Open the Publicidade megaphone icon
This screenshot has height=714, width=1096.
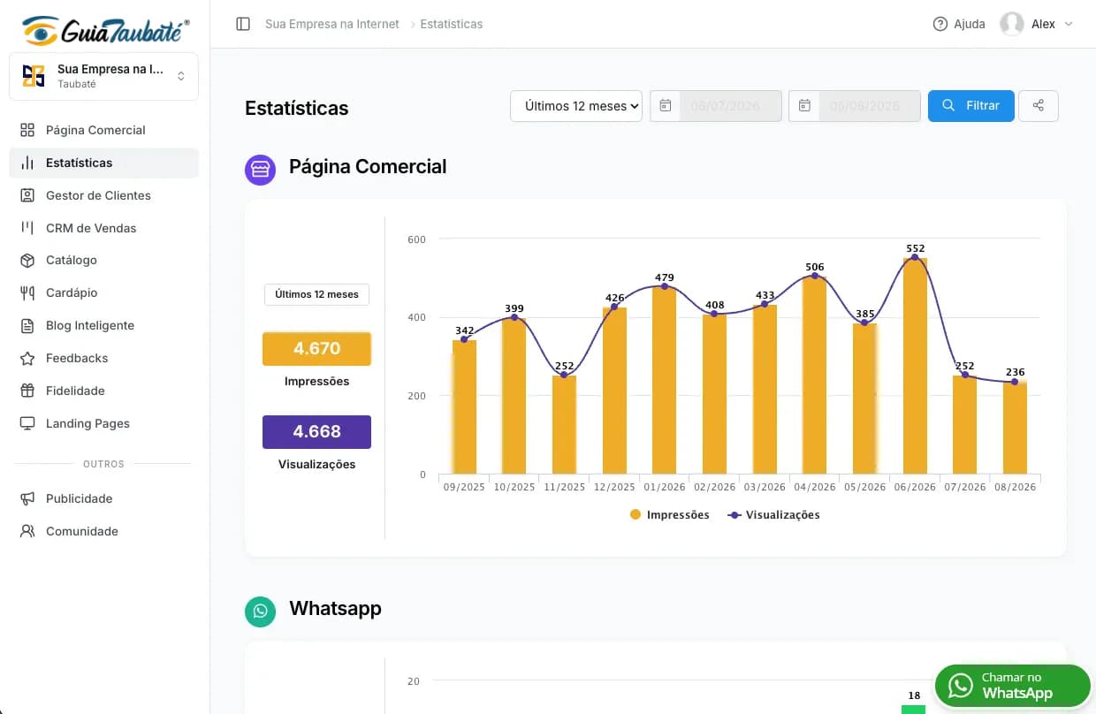[x=27, y=498]
